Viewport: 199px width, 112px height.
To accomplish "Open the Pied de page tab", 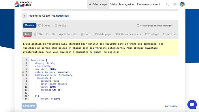I will point(103,34).
